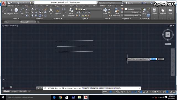Open the layer selection dropdown showing 0
Viewport: 177px width, 100px height.
click(x=88, y=9)
